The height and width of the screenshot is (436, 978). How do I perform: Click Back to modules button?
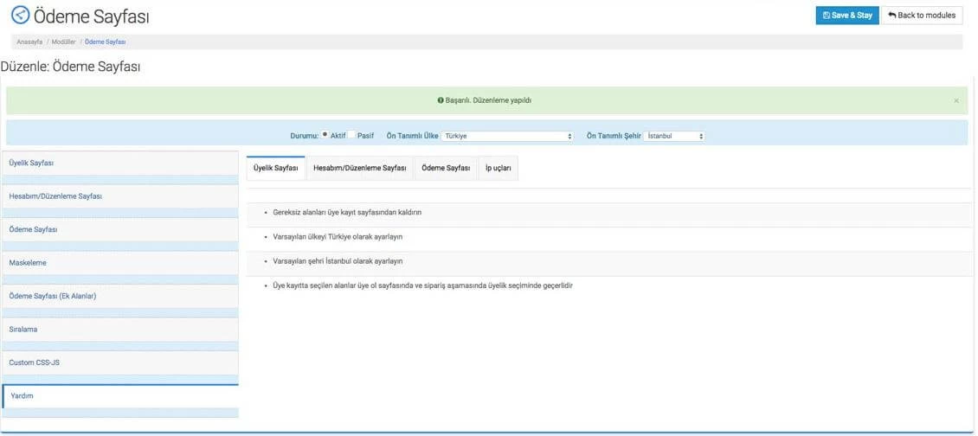(x=922, y=16)
